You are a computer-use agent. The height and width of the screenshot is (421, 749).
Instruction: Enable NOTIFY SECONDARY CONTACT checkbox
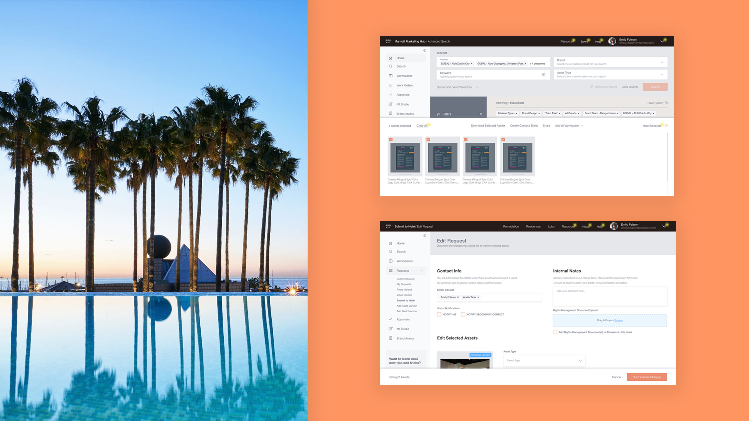click(x=463, y=314)
